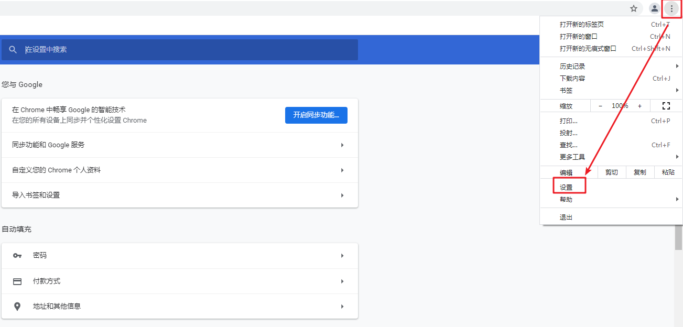Screen dimensions: 683x327
Task: Open the profile avatar icon
Action: pos(654,8)
